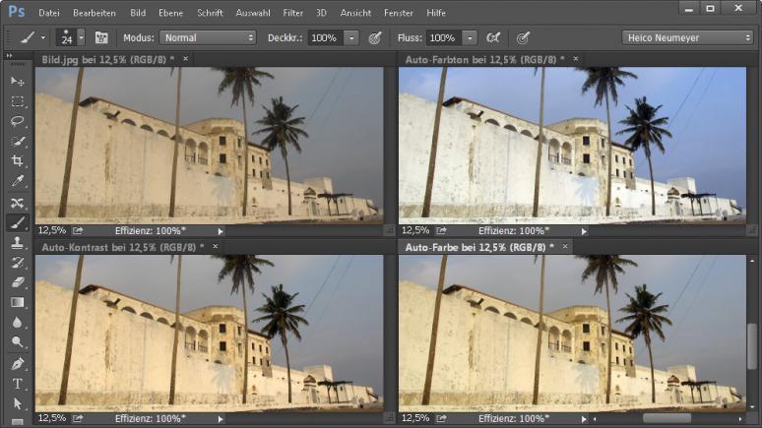The image size is (762, 428).
Task: Expand the Deckkr. opacity slider arrow
Action: tap(351, 37)
